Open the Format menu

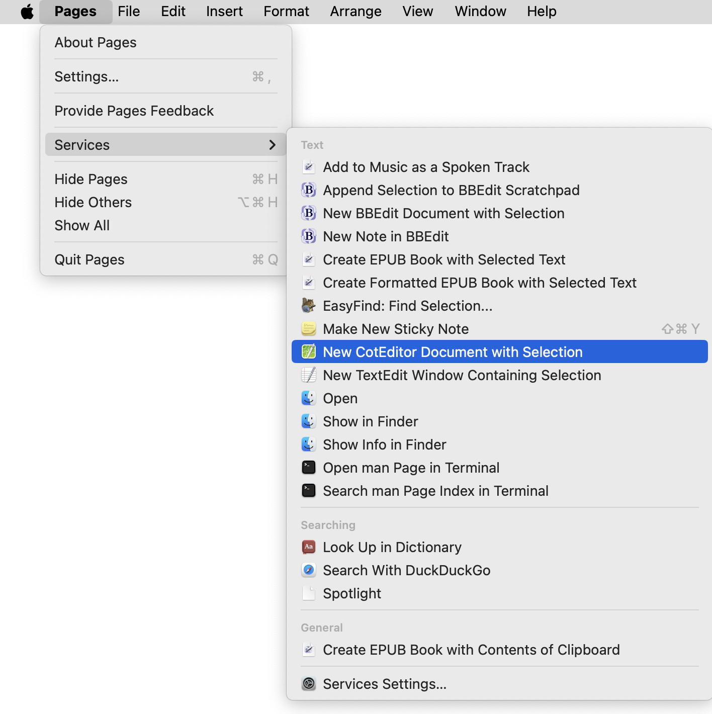tap(286, 12)
